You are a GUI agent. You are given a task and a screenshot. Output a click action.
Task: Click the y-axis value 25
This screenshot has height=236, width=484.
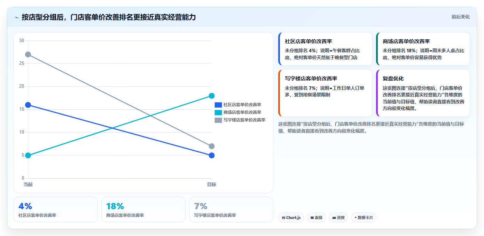tap(22, 64)
